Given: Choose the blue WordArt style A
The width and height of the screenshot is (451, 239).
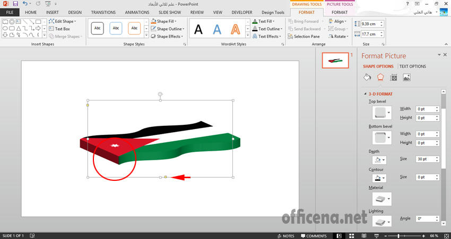Looking at the screenshot, I should point(217,29).
